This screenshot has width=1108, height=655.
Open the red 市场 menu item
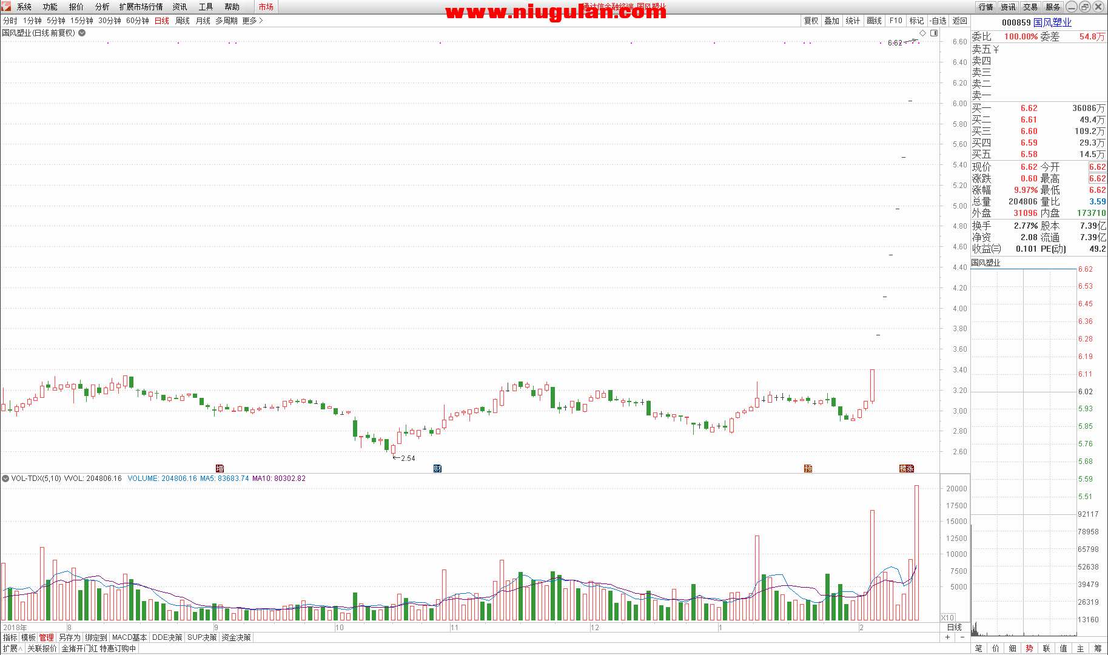pyautogui.click(x=266, y=7)
